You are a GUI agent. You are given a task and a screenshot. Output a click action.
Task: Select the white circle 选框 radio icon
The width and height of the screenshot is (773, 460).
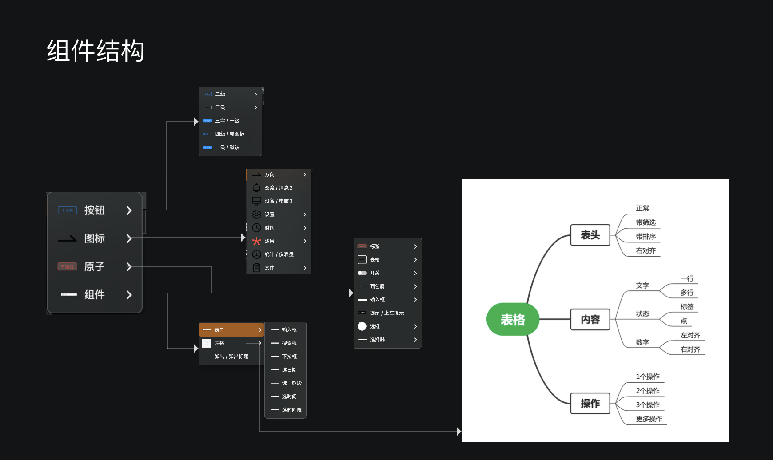point(362,326)
